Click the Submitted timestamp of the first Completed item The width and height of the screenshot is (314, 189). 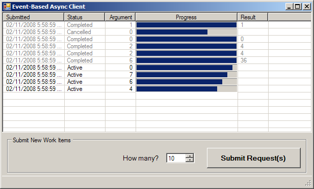coord(34,25)
